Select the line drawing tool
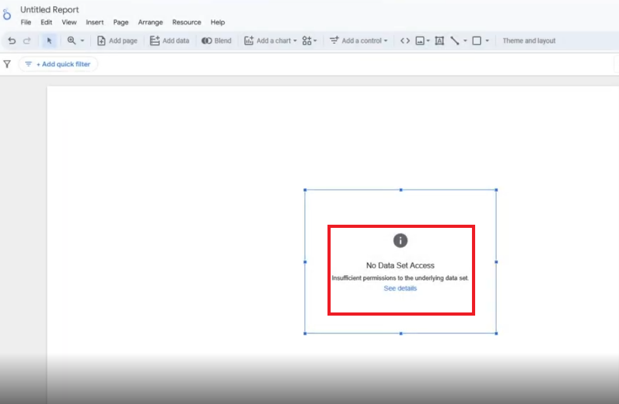The image size is (619, 404). (455, 40)
